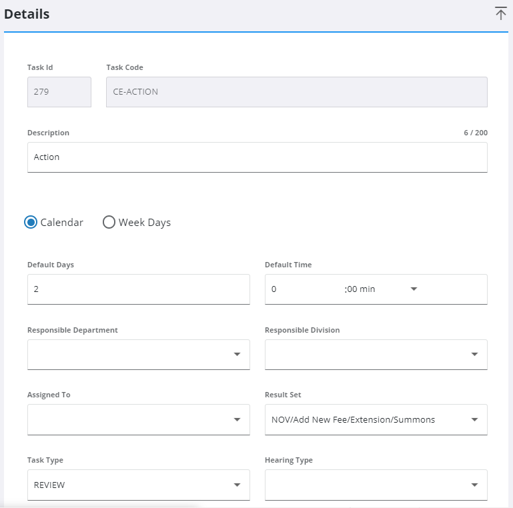Click the Default Days input field

pos(138,289)
